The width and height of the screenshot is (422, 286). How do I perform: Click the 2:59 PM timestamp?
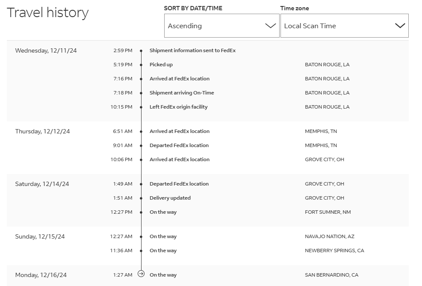(123, 50)
